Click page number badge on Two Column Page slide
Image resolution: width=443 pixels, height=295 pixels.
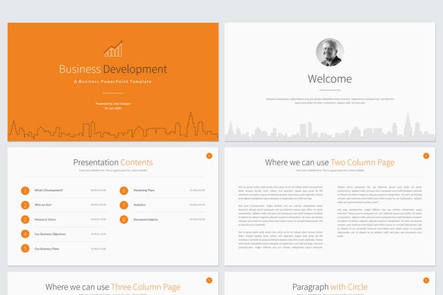tap(426, 156)
